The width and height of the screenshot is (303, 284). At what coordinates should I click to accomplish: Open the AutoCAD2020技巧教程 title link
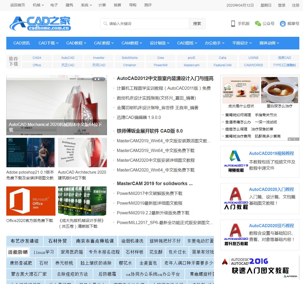(271, 226)
